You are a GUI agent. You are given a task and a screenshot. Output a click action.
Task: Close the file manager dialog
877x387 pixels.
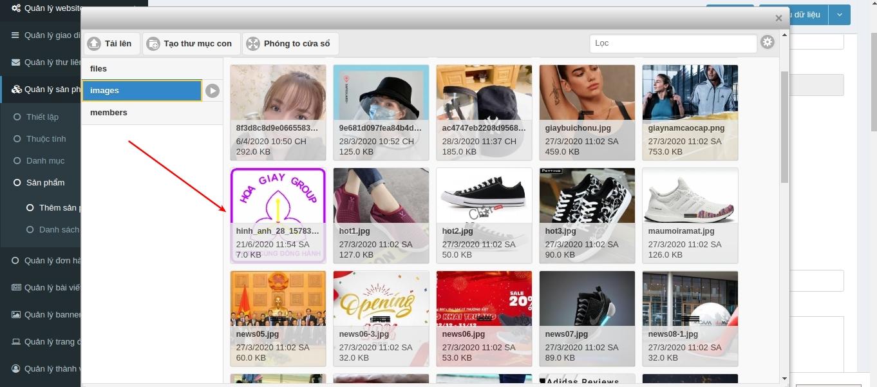tap(778, 18)
